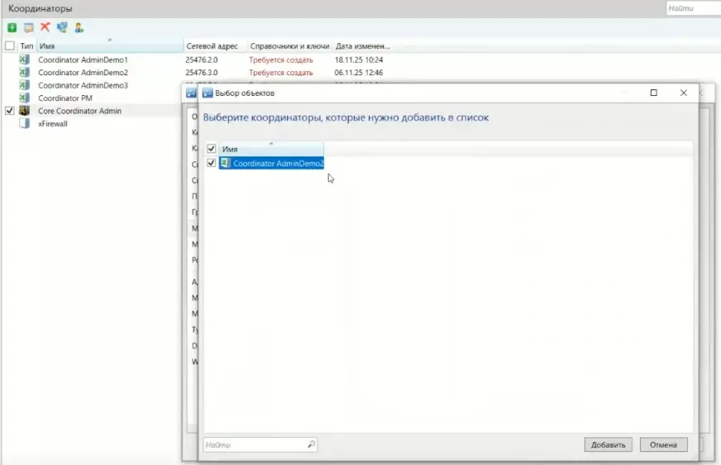
Task: Uncheck Coordinator AdminDemo2 checkbox in dialog
Action: pyautogui.click(x=212, y=163)
